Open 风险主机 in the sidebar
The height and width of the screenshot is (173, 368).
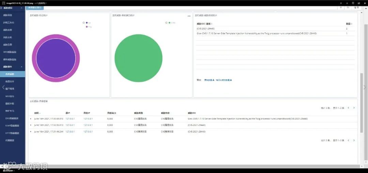coord(7,38)
